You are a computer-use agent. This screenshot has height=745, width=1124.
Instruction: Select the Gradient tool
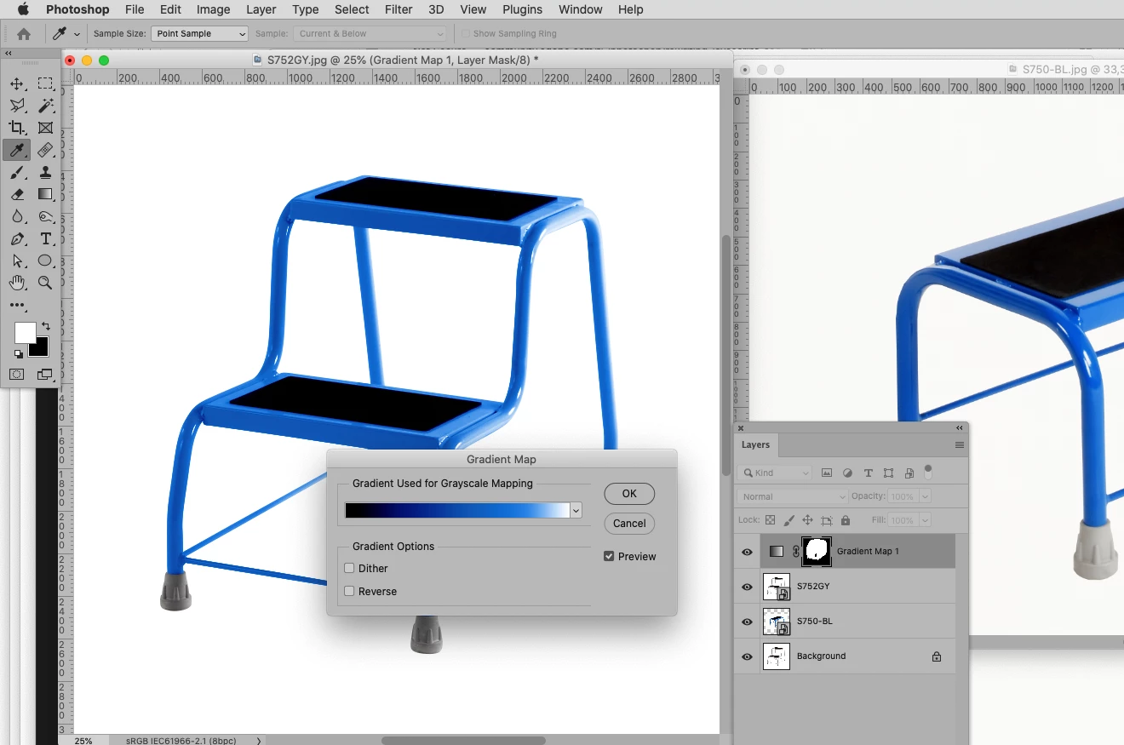[x=45, y=195]
